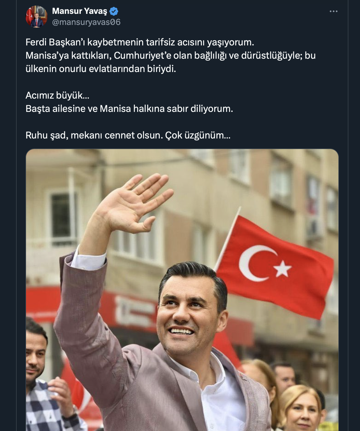Click the text "ülkenin onurlu evlatlarından biriydi"
Viewport: 360px width, 431px height.
tap(101, 69)
